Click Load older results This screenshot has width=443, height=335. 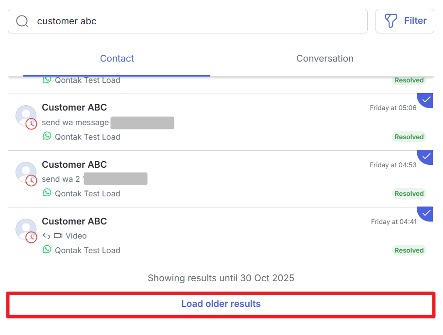tap(221, 304)
